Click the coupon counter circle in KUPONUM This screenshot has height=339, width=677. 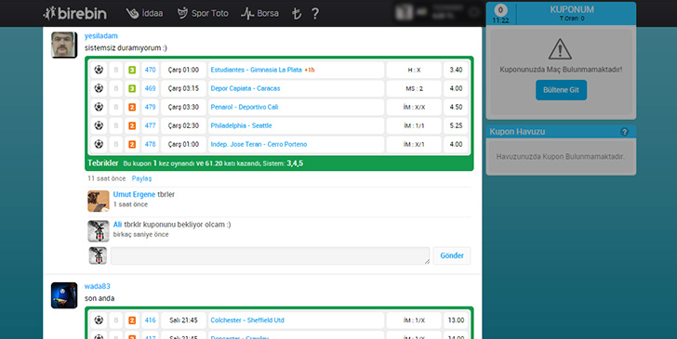pyautogui.click(x=500, y=10)
